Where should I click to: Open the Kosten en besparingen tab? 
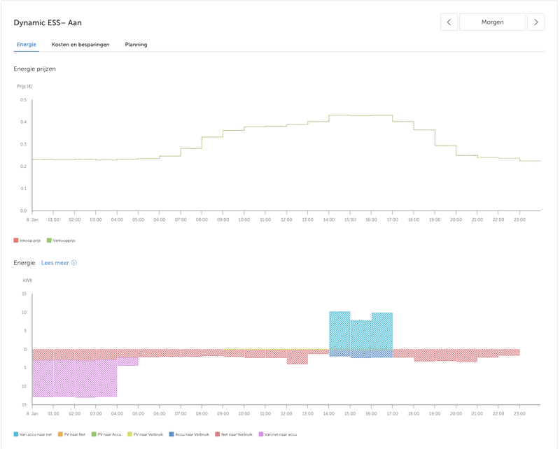click(80, 45)
